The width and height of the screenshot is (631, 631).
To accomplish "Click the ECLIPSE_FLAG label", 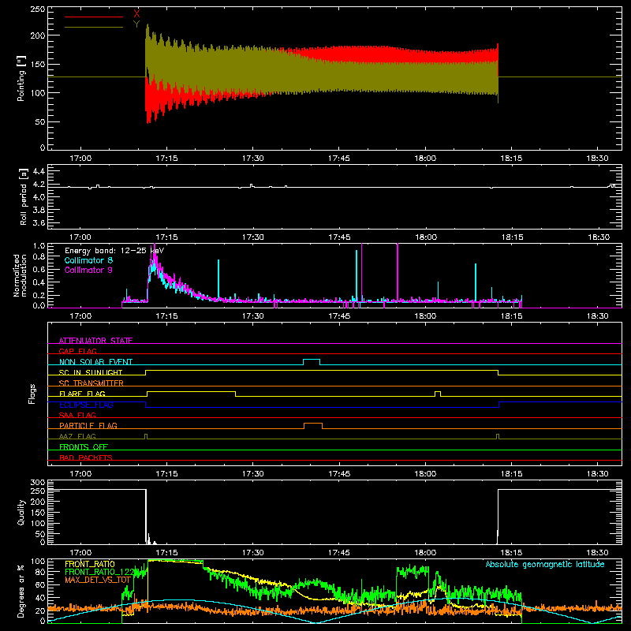I will coord(86,405).
